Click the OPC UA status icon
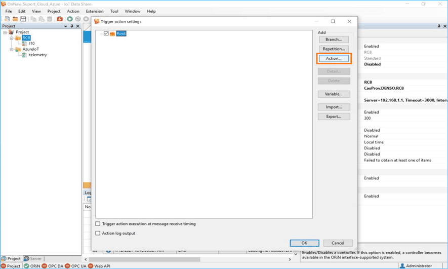Viewport: 448px width, 269px height. [67, 266]
